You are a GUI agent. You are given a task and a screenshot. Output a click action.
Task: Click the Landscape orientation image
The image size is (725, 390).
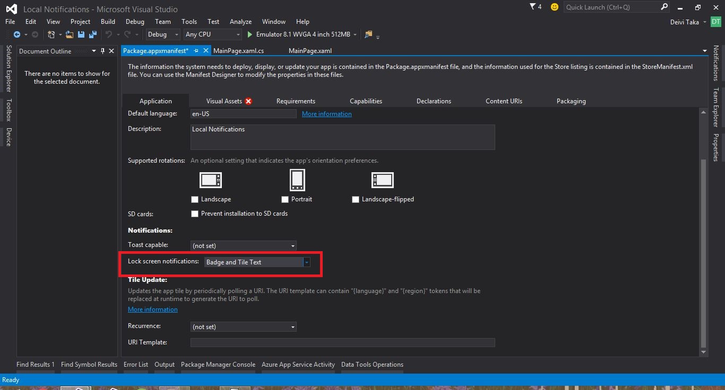point(210,180)
